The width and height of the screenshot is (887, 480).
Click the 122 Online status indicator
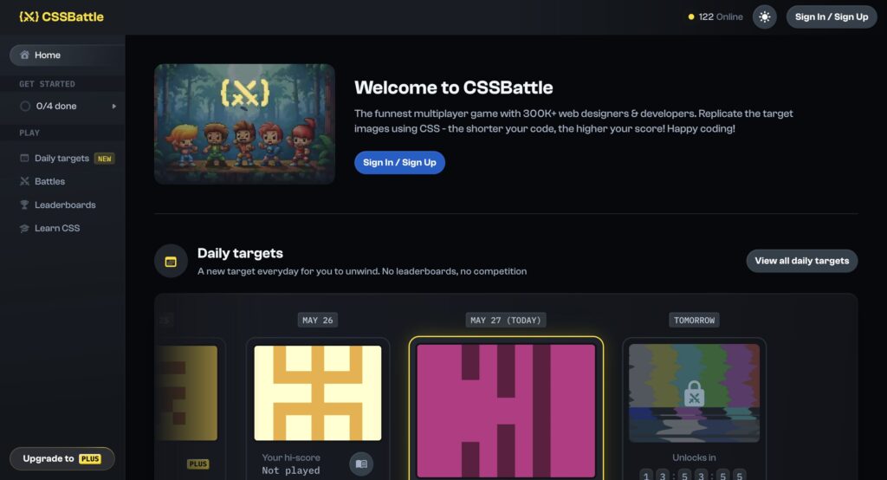[715, 17]
